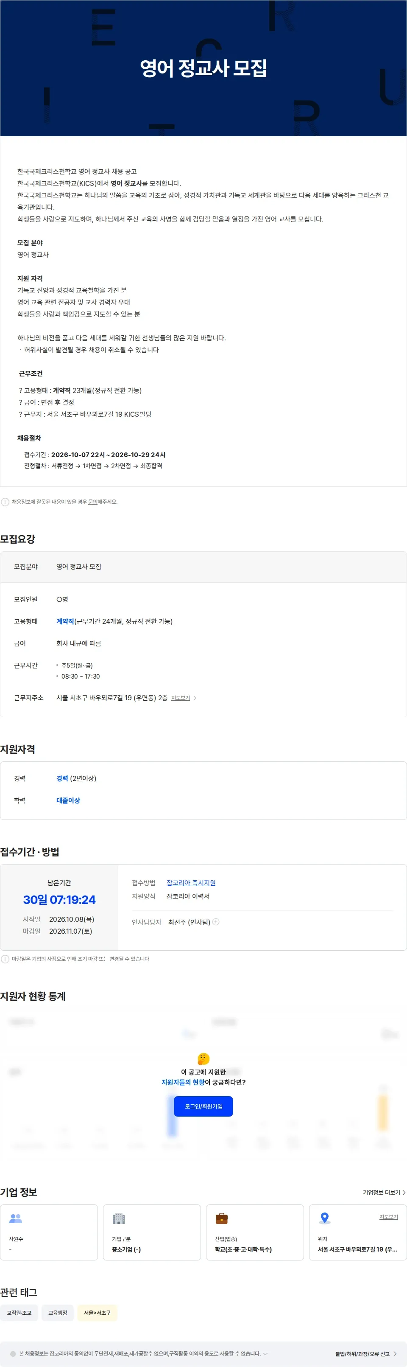
Task: Click 학교(초·중·고·대학·특수) industry text
Action: tap(243, 1249)
